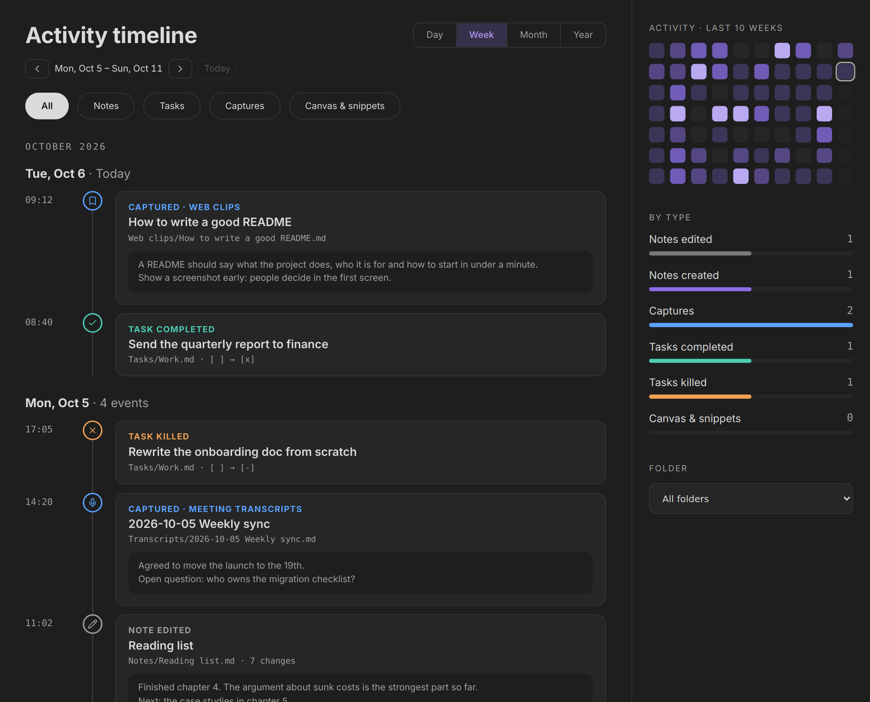Image resolution: width=870 pixels, height=702 pixels.
Task: Go to the previous week with the left chevron
Action: (x=37, y=69)
